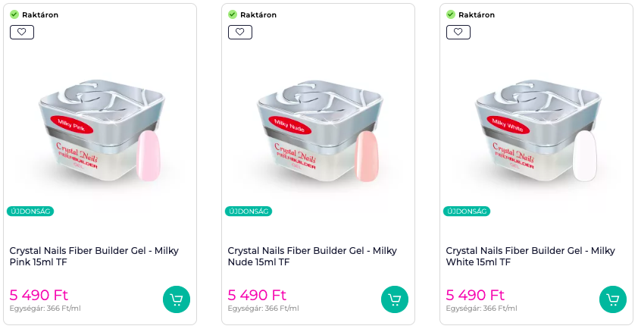Open Fiber Builder Gel Milky Nude title link

[312, 256]
